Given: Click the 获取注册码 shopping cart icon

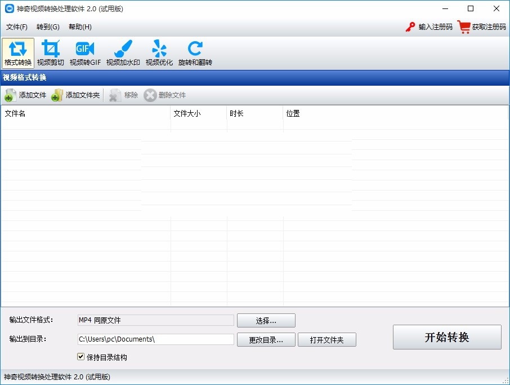Looking at the screenshot, I should coord(463,26).
